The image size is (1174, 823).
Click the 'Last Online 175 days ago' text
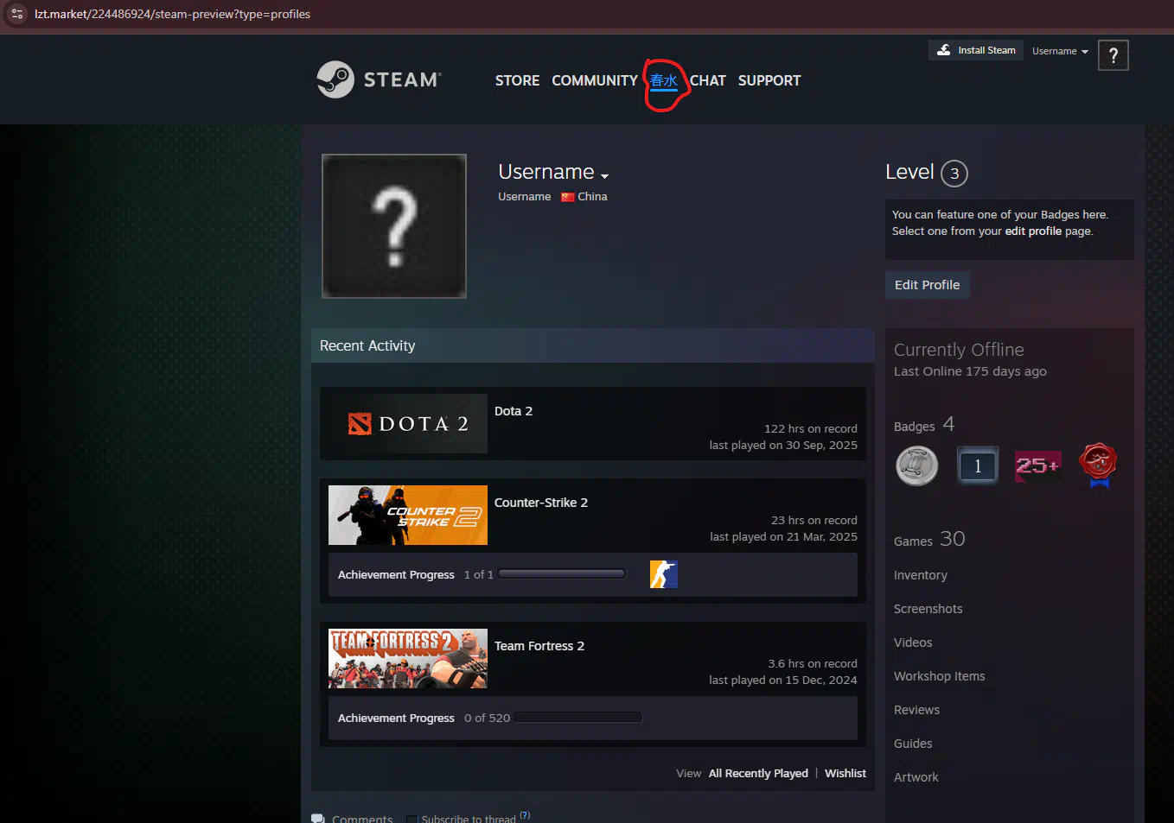coord(970,371)
